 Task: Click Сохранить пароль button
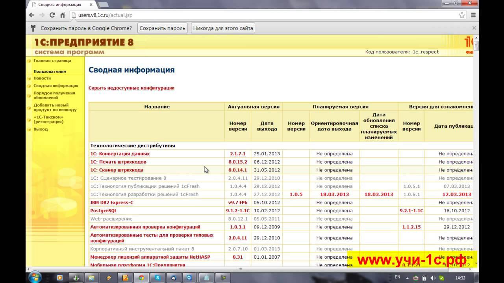coord(162,28)
